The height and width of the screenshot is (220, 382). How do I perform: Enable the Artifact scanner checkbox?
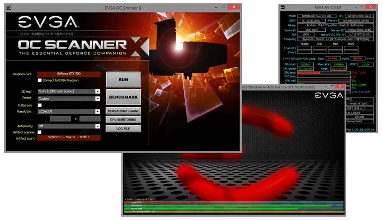(39, 132)
